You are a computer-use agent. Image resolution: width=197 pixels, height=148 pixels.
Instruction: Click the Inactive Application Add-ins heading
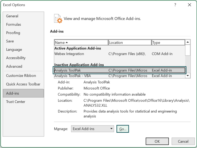click(x=79, y=65)
